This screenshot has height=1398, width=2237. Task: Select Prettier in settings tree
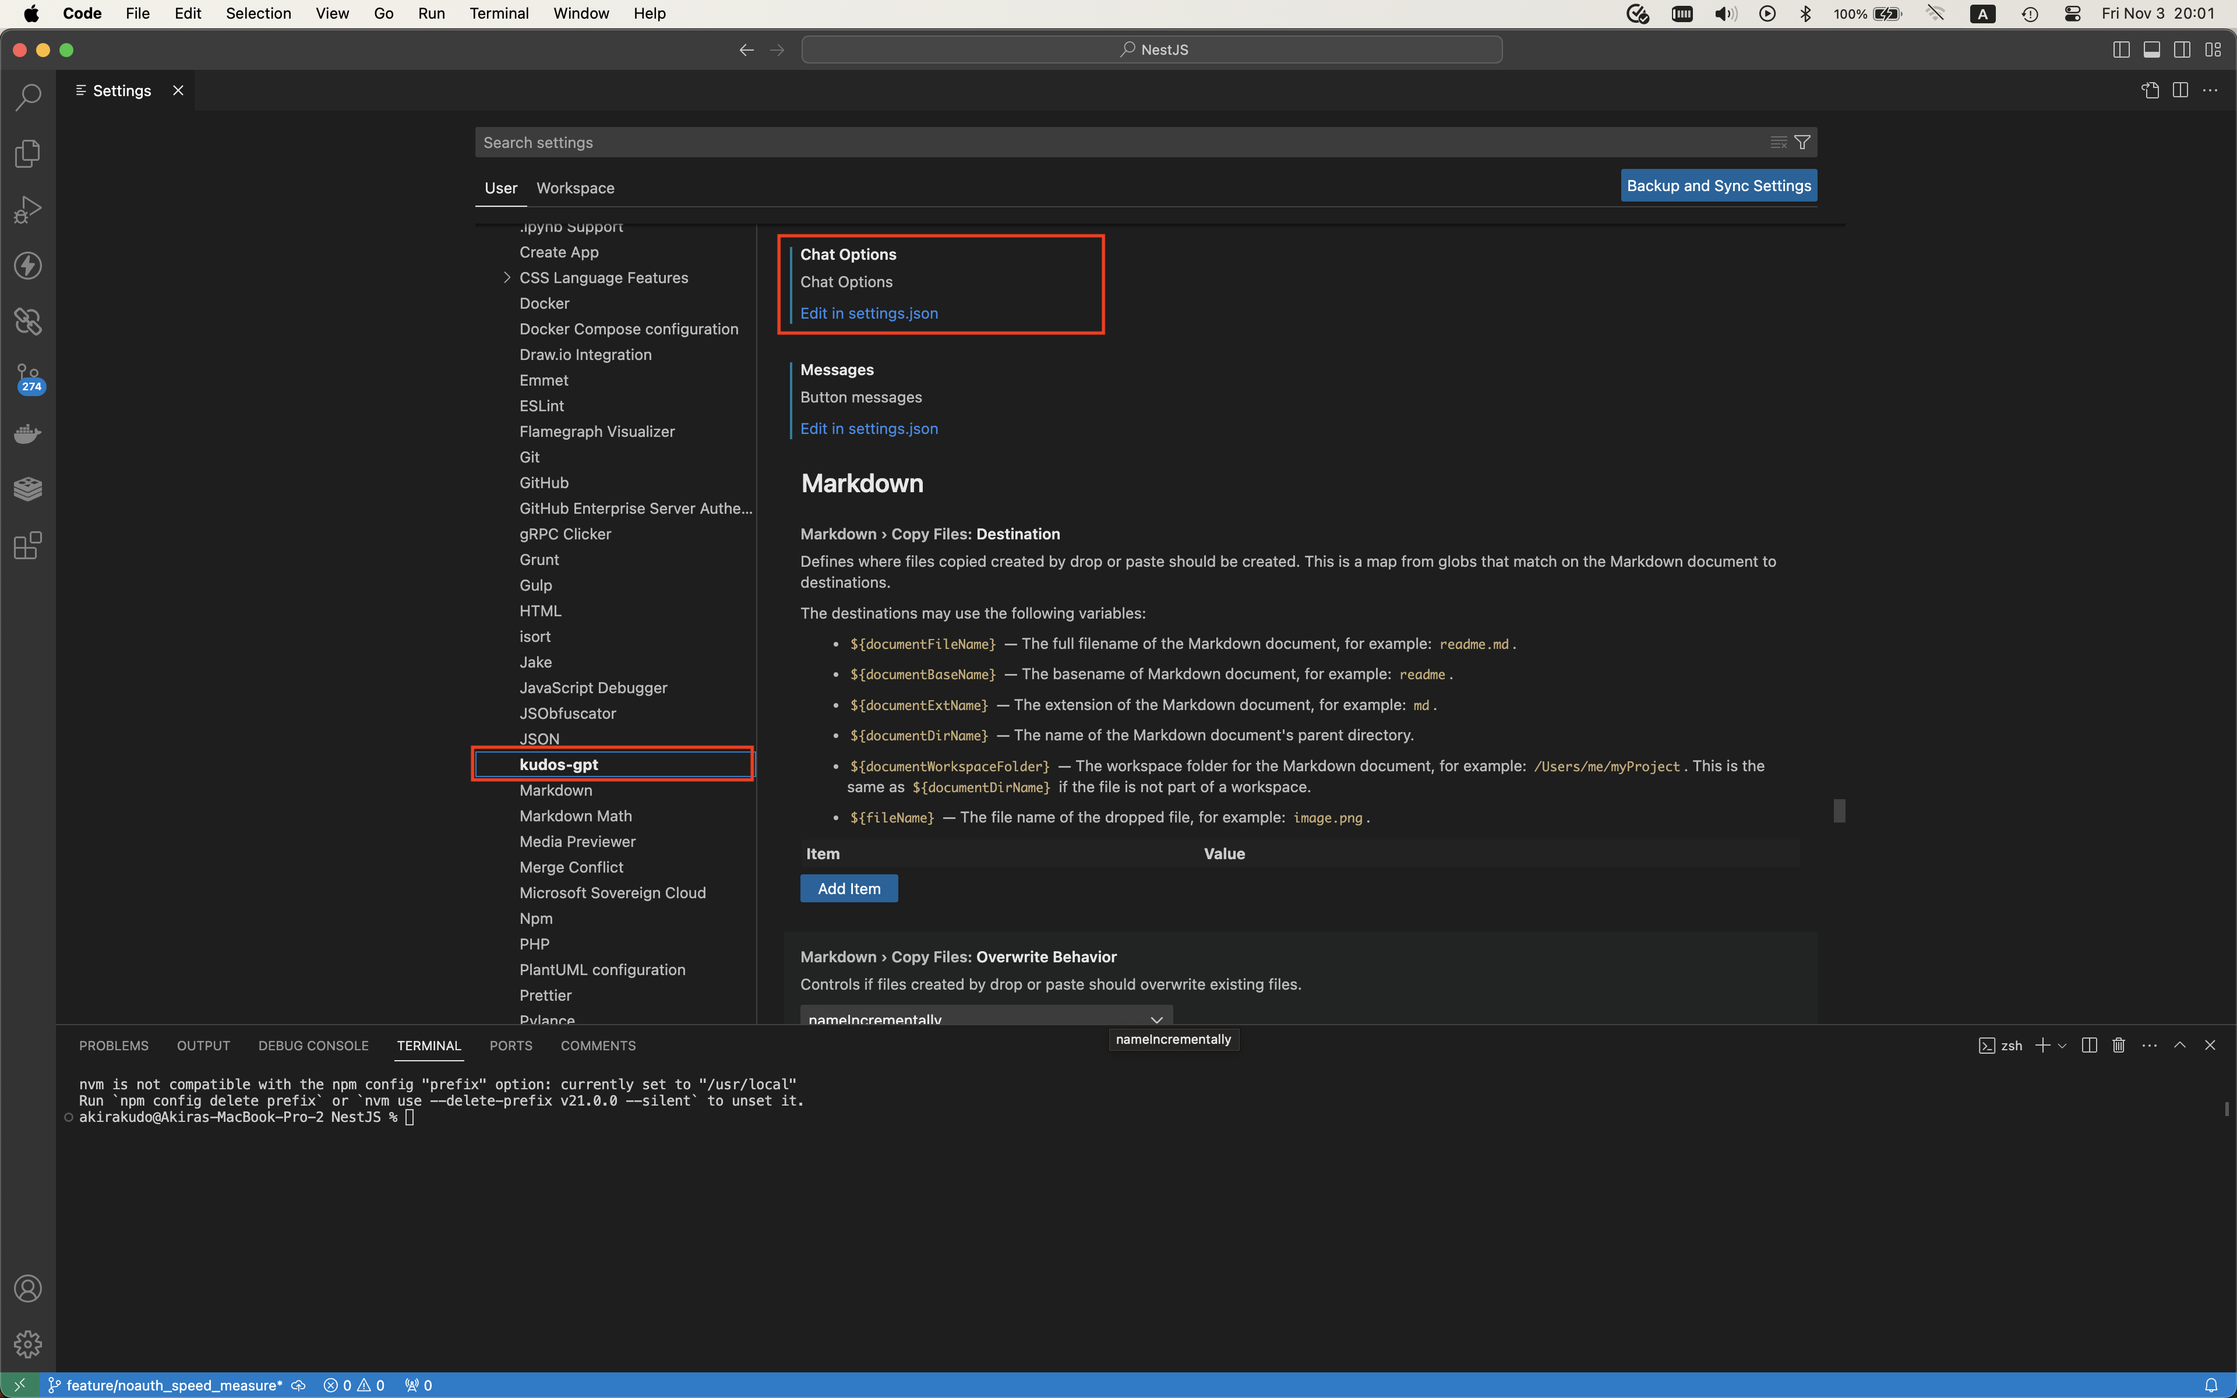point(545,996)
